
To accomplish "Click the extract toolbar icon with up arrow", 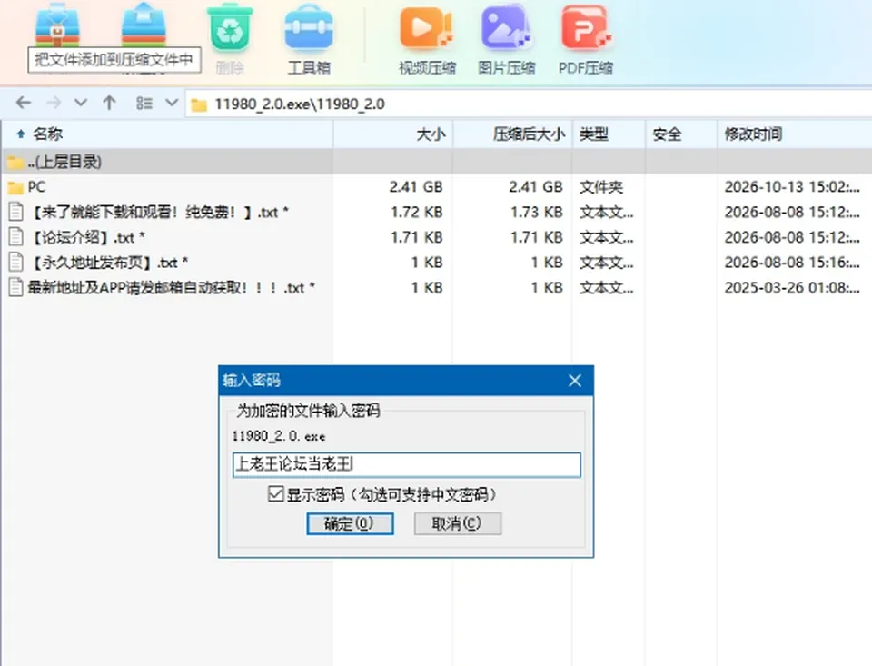I will click(x=144, y=25).
